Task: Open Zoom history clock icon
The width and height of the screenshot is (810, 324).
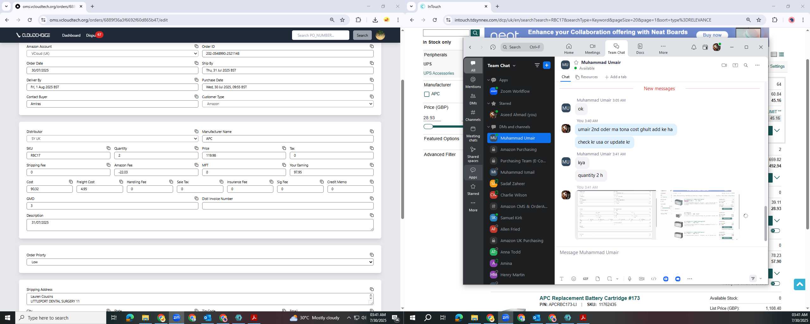Action: coord(493,47)
